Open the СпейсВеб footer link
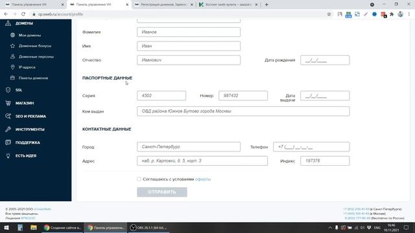Viewport: 415px width, 233px height. (42, 209)
